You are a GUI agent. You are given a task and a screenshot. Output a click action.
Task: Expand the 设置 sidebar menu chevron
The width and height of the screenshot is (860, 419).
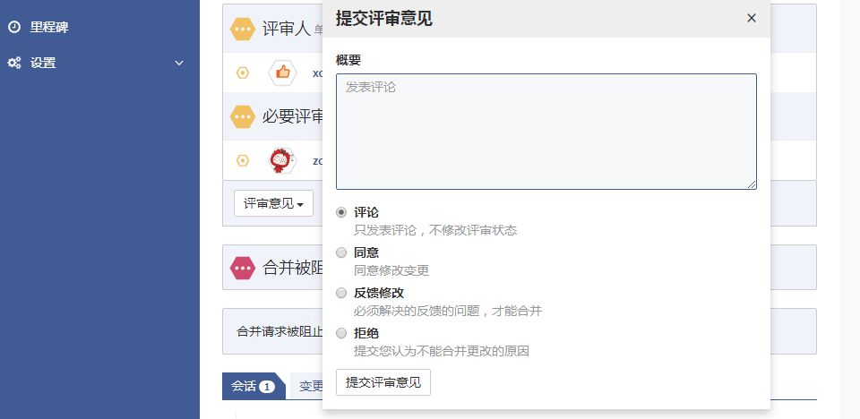[179, 64]
